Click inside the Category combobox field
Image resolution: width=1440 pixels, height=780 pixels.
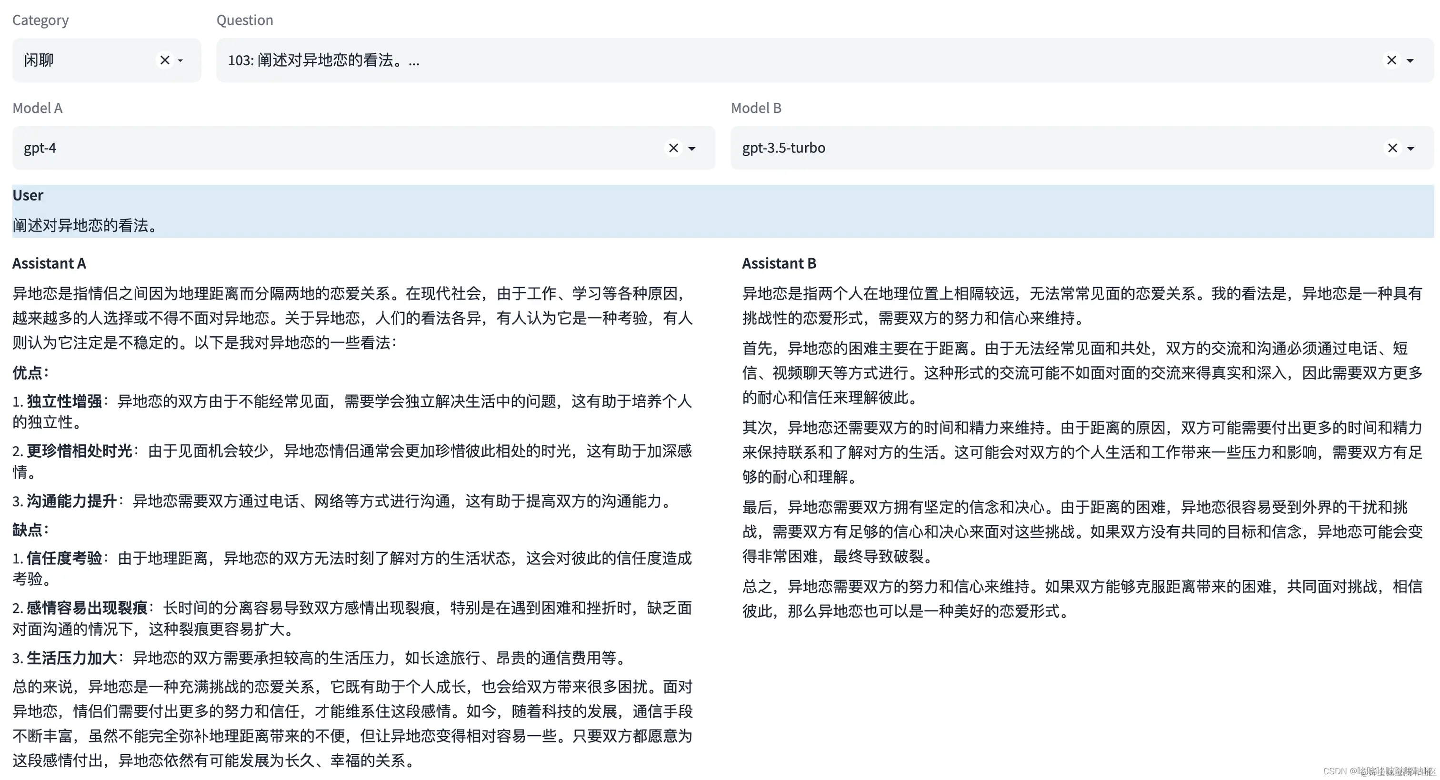[x=84, y=60]
